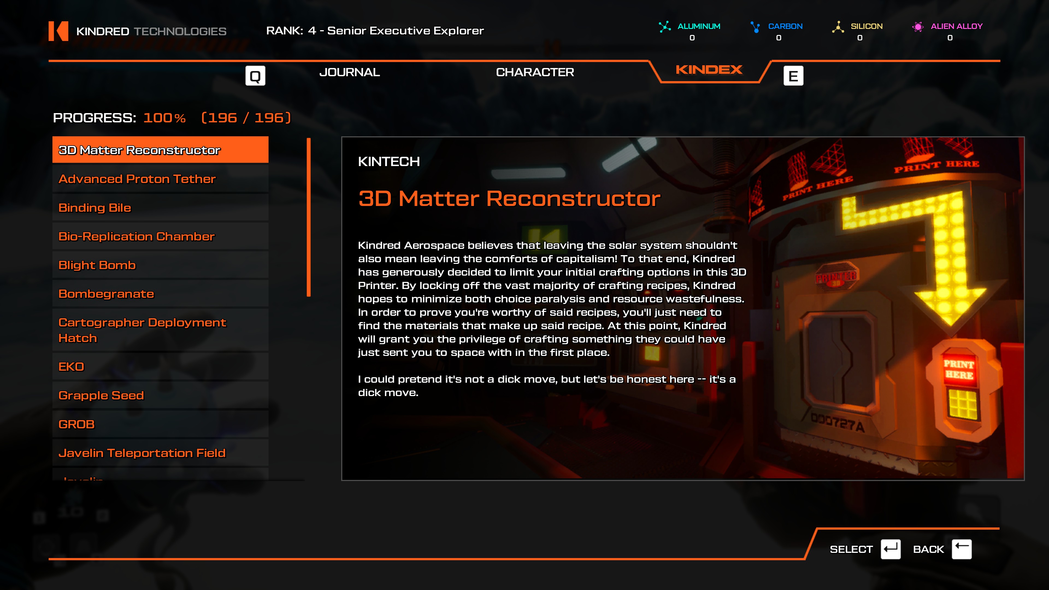Click the Enter key icon beside Select
Image resolution: width=1049 pixels, height=590 pixels.
[890, 549]
